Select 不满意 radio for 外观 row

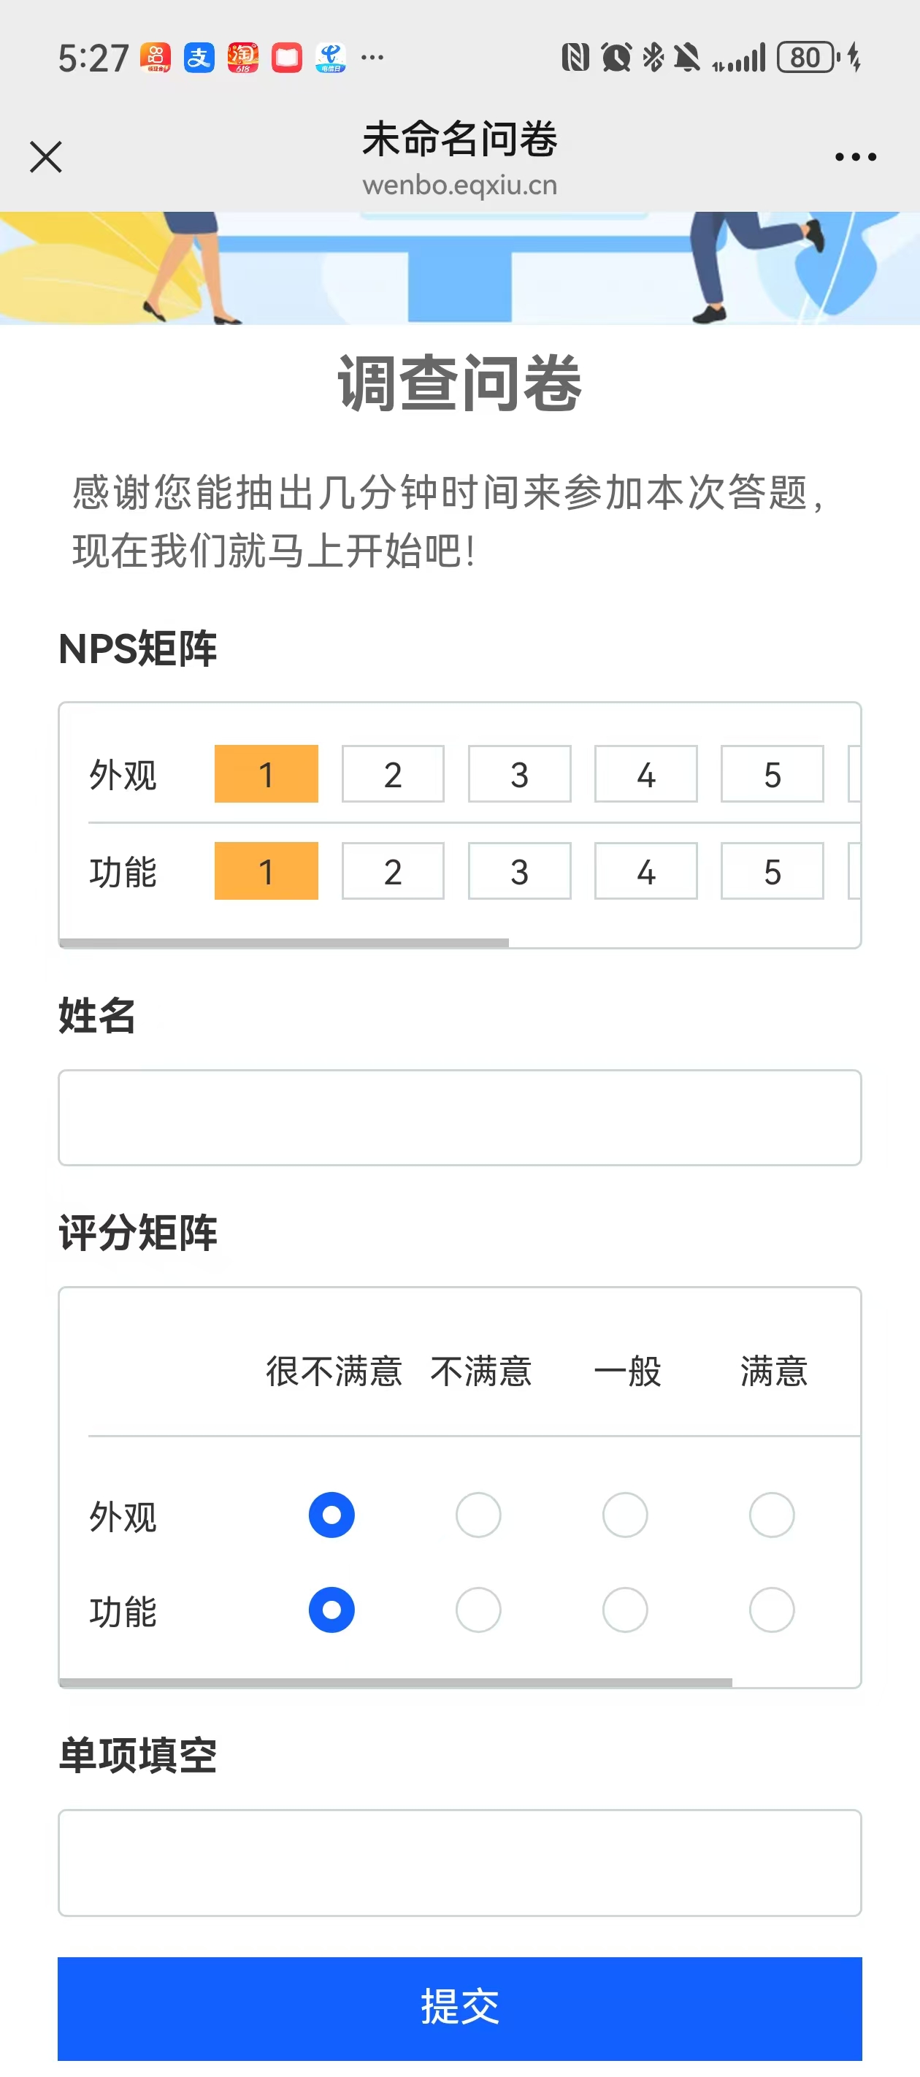[x=478, y=1514]
